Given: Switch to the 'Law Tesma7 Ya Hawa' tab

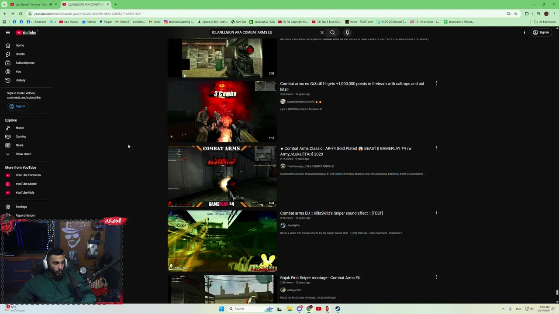Looking at the screenshot, I should pos(31,4).
